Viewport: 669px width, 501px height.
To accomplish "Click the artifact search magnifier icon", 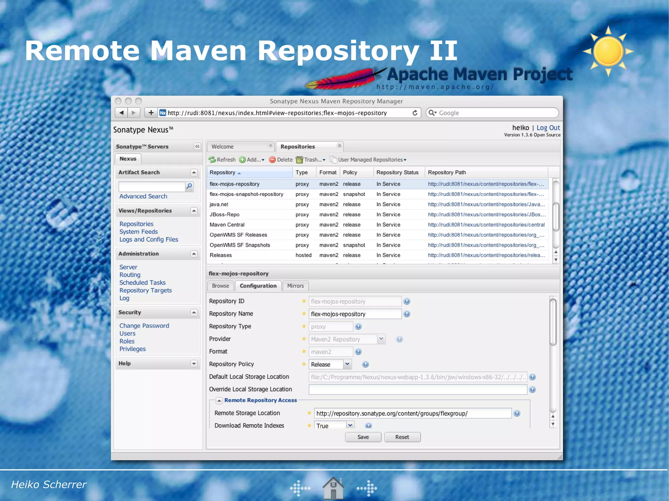I will tap(189, 186).
